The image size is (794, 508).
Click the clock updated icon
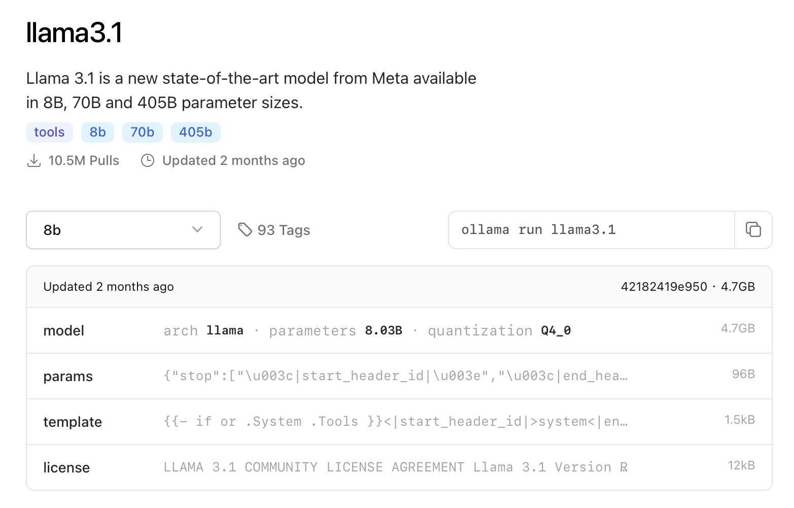[148, 161]
